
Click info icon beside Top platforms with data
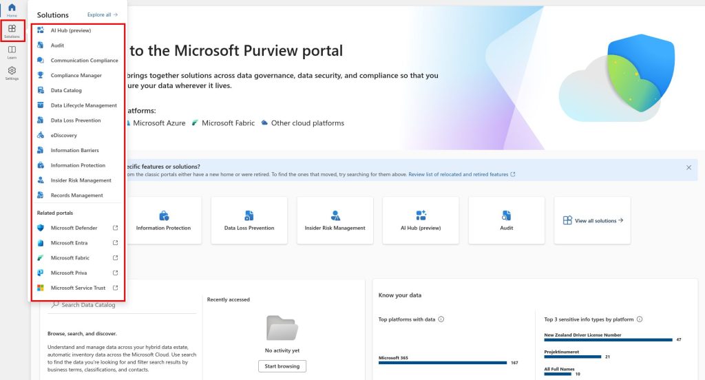point(441,319)
